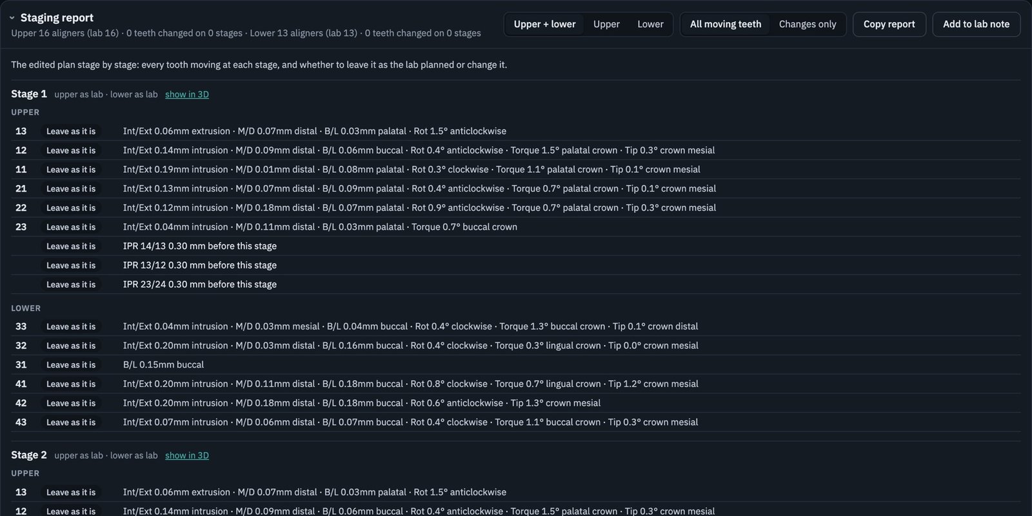The height and width of the screenshot is (516, 1032).
Task: Click Leave as it is for IPR 14/13
Action: point(71,246)
